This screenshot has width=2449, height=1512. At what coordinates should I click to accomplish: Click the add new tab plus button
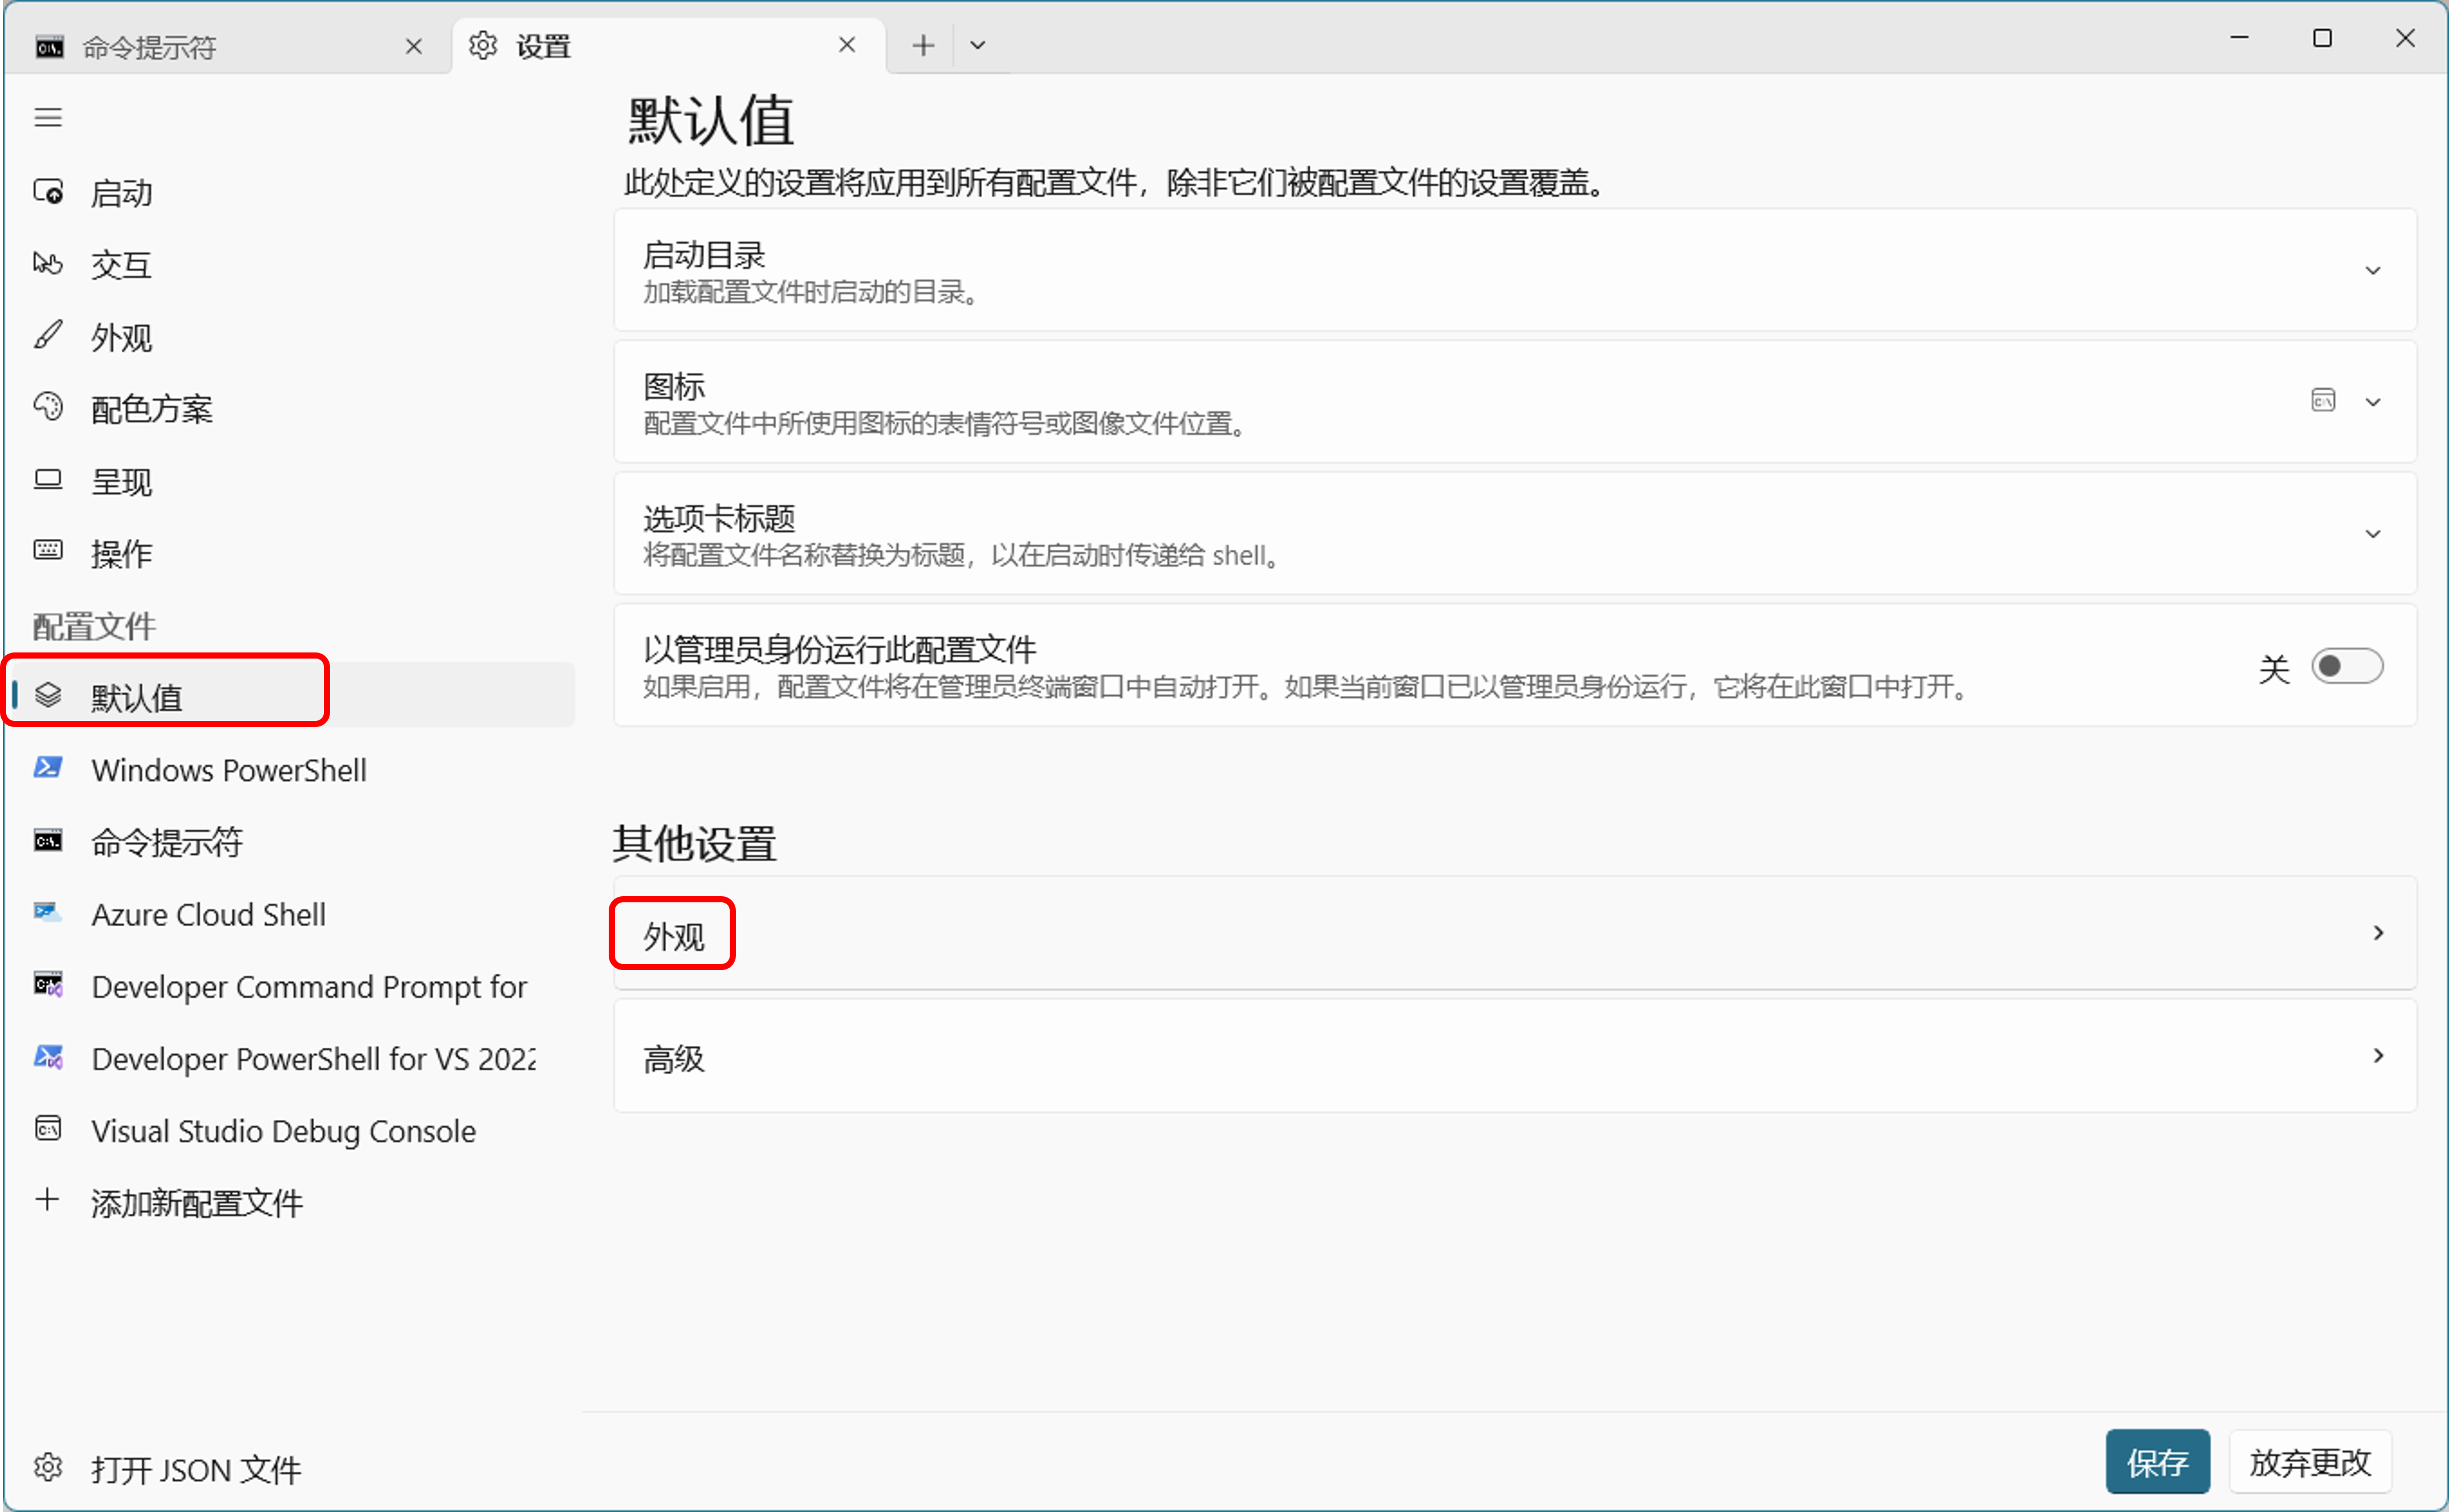pos(922,45)
